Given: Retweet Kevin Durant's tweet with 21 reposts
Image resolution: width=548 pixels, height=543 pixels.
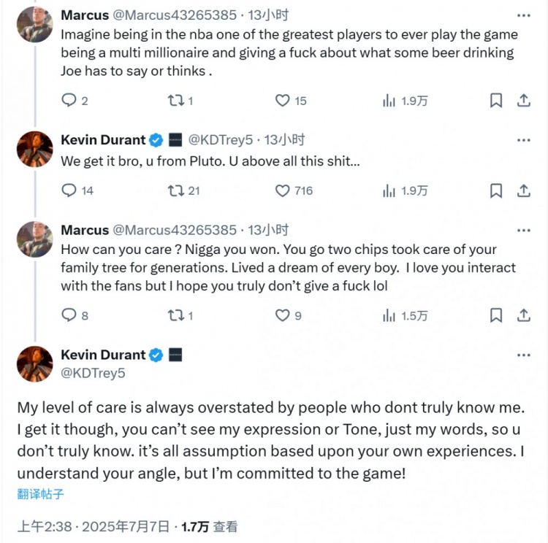Looking at the screenshot, I should click(175, 190).
